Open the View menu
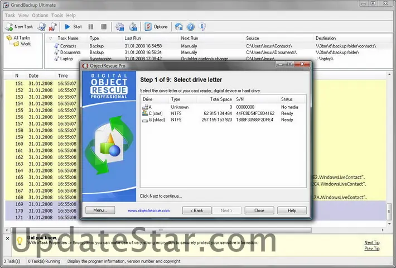 (x=23, y=16)
